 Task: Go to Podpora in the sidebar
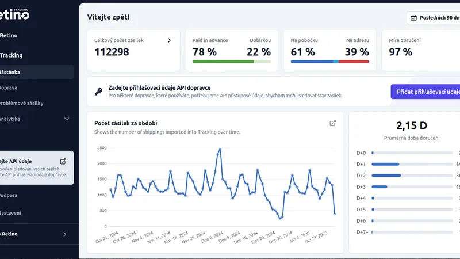(x=9, y=195)
